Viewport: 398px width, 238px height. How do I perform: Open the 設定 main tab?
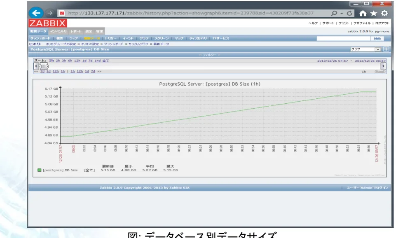pos(89,31)
